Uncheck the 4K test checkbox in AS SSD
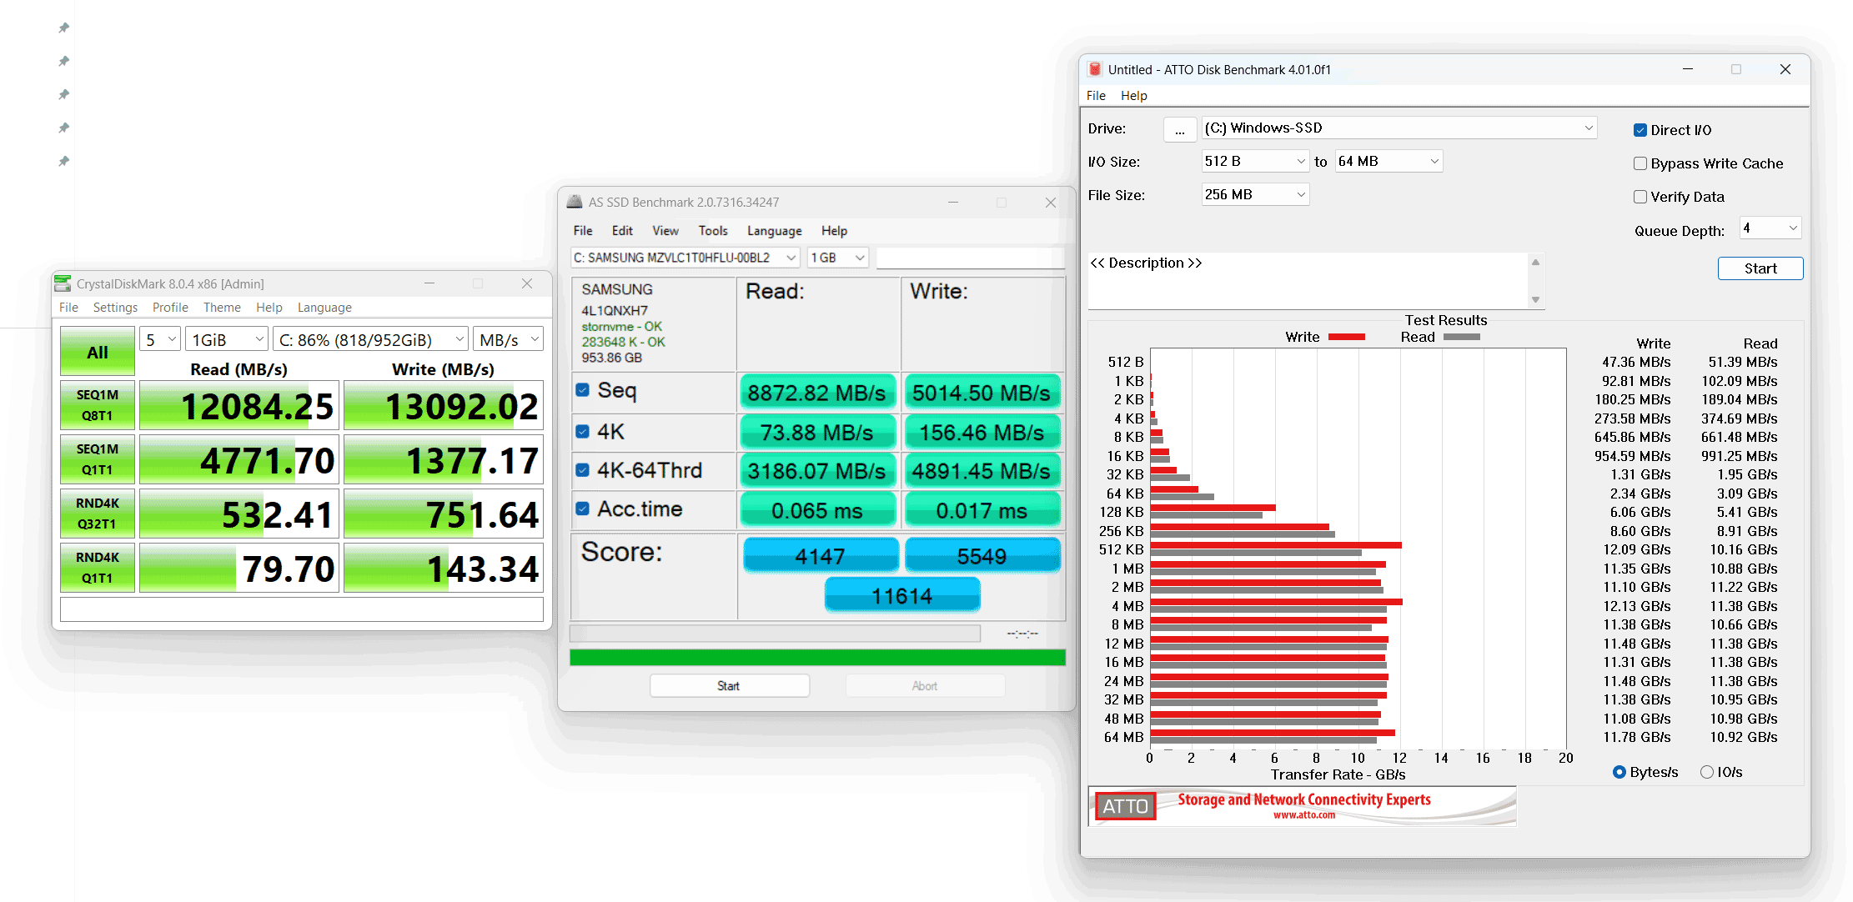1853x902 pixels. (x=583, y=432)
